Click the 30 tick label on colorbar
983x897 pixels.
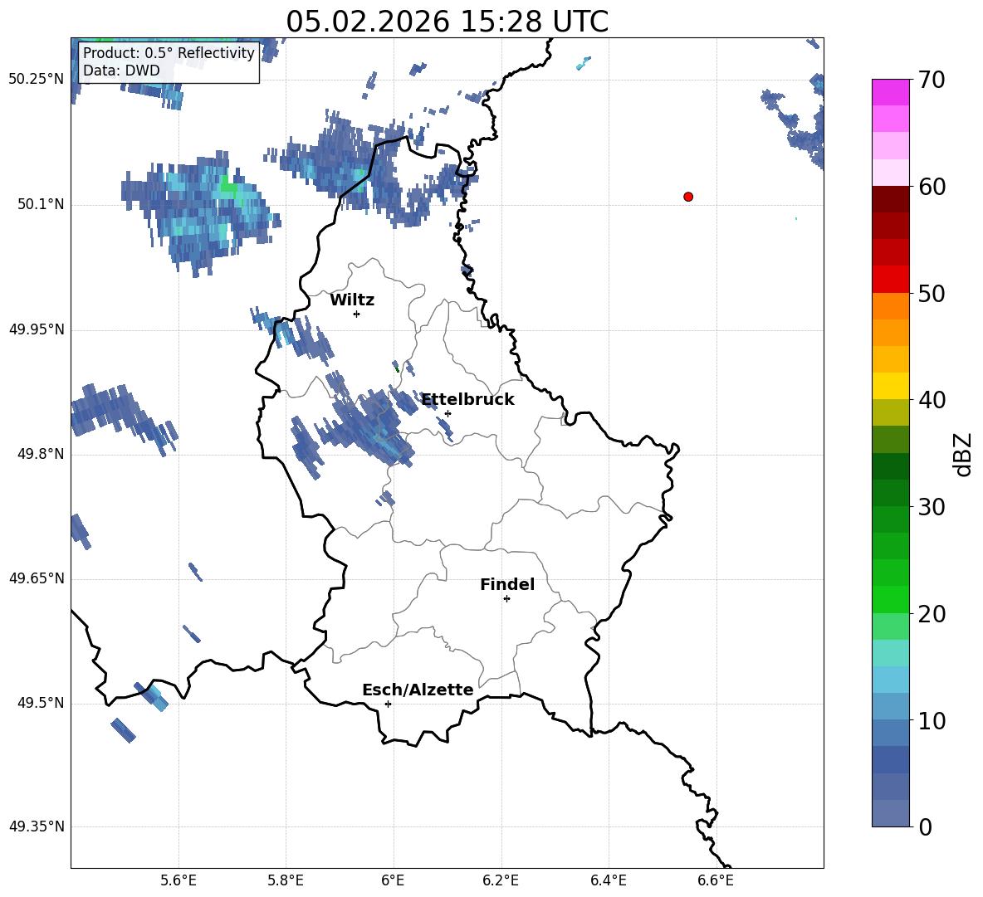pos(932,507)
